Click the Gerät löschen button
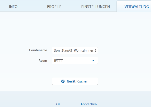 point(75,81)
